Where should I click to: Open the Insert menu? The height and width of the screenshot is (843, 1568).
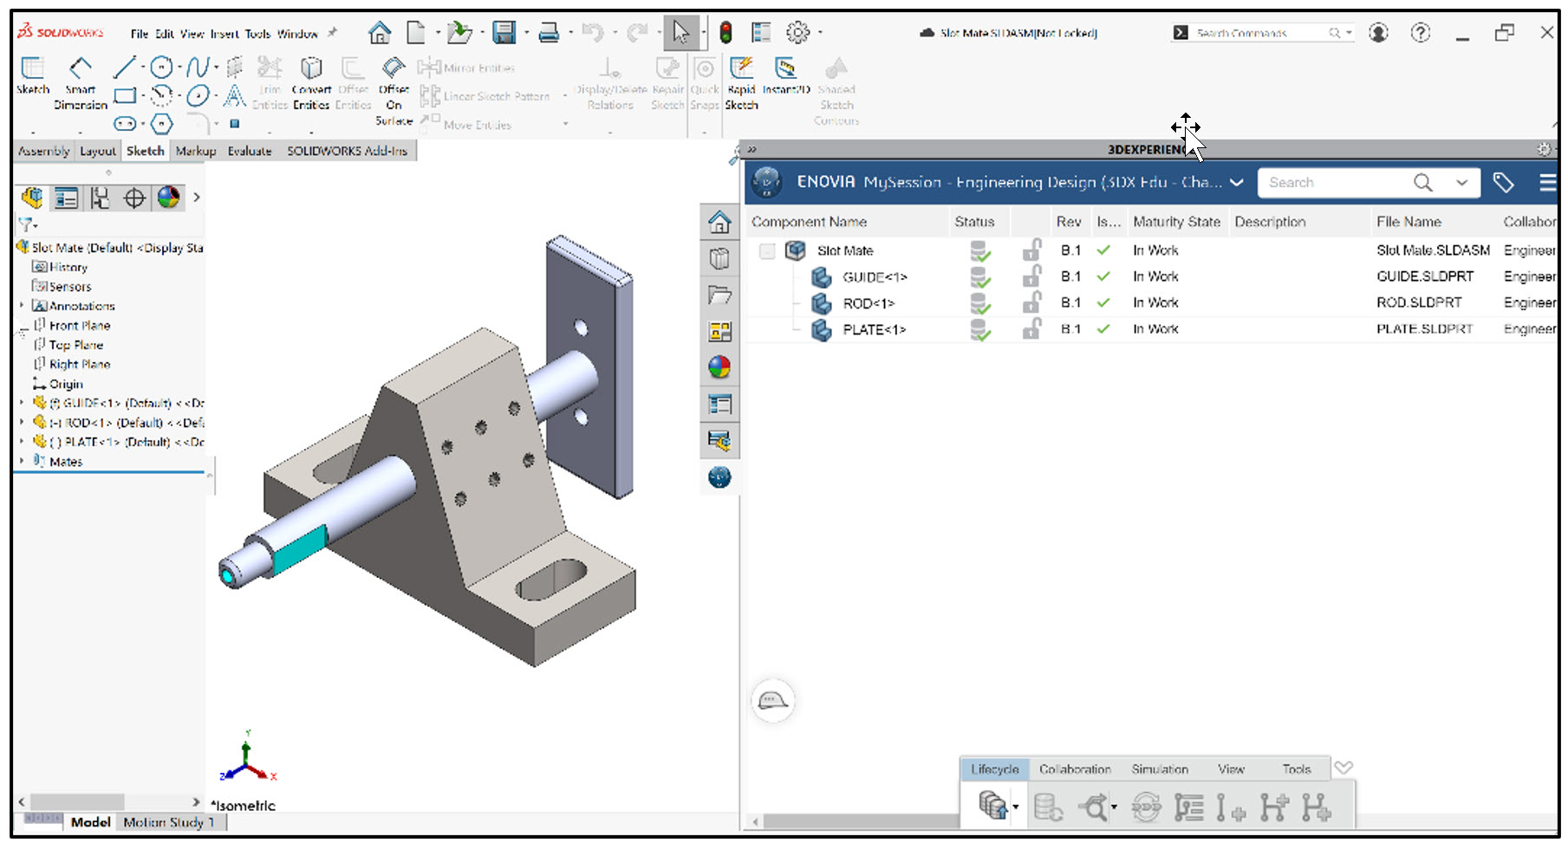coord(224,33)
